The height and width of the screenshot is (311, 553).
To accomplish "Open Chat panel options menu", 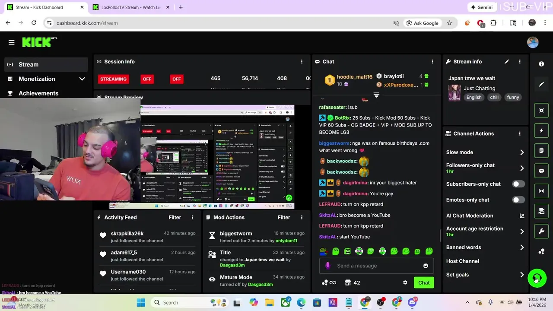I will [x=432, y=62].
